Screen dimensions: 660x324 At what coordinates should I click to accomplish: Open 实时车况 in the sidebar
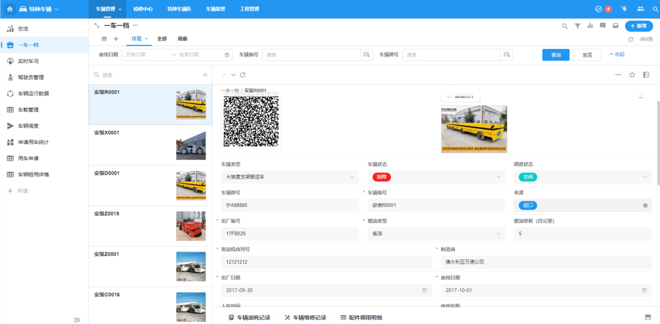28,61
